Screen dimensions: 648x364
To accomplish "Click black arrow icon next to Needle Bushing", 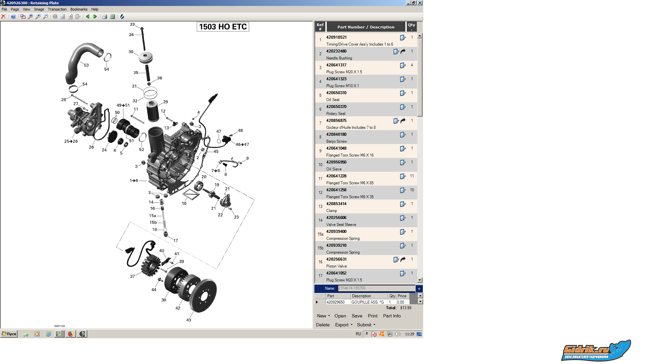I will [403, 52].
